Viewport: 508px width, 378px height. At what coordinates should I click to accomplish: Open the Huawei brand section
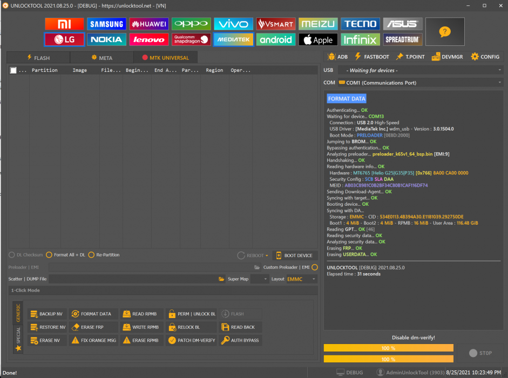point(149,24)
